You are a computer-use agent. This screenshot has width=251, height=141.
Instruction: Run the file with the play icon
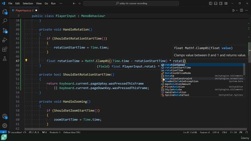tap(233, 11)
